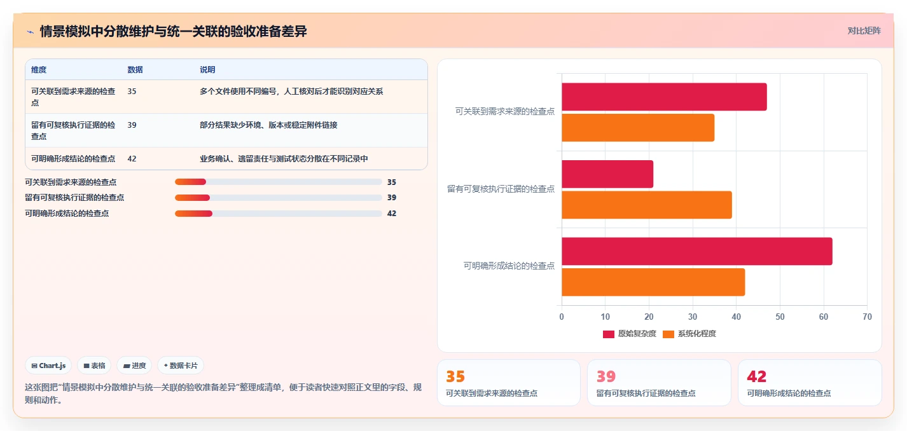Toggle 原始复杂度 legend swatch

point(609,334)
